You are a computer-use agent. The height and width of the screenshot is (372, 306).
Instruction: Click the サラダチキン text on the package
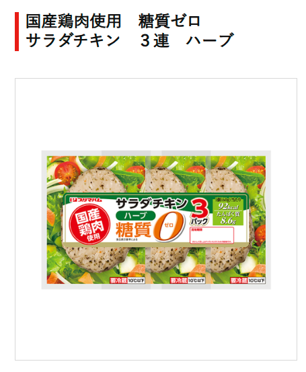[x=152, y=204]
